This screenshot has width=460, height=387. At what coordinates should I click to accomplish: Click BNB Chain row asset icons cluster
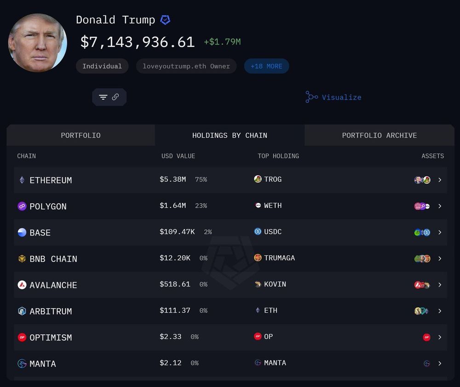pyautogui.click(x=422, y=258)
